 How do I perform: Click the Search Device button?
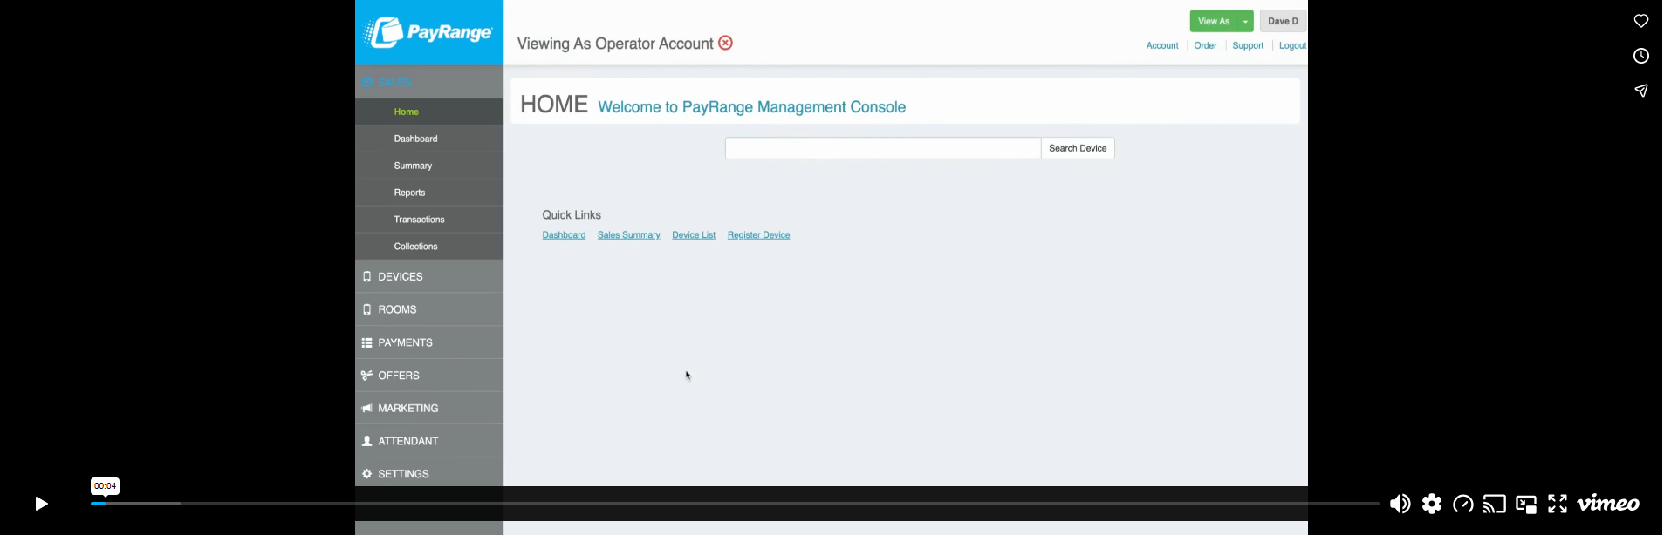click(x=1078, y=148)
